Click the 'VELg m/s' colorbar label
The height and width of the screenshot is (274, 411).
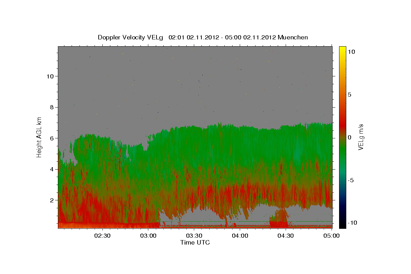tap(361, 137)
